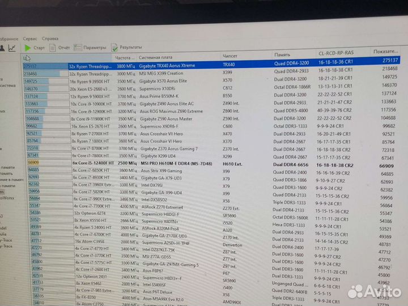Click the 275137 score bar
Screen dimensions: 408x306
tap(45, 66)
